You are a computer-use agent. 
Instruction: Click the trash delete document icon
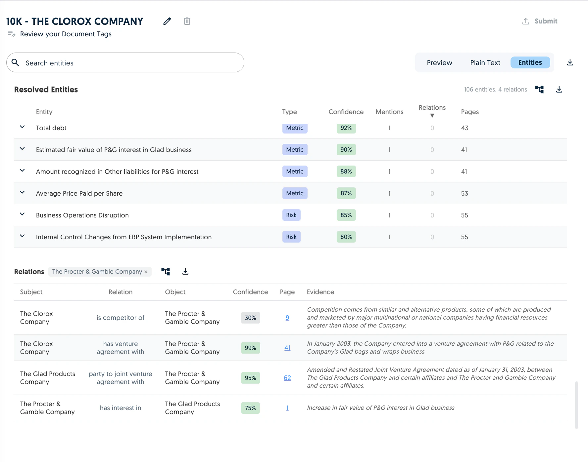(187, 21)
